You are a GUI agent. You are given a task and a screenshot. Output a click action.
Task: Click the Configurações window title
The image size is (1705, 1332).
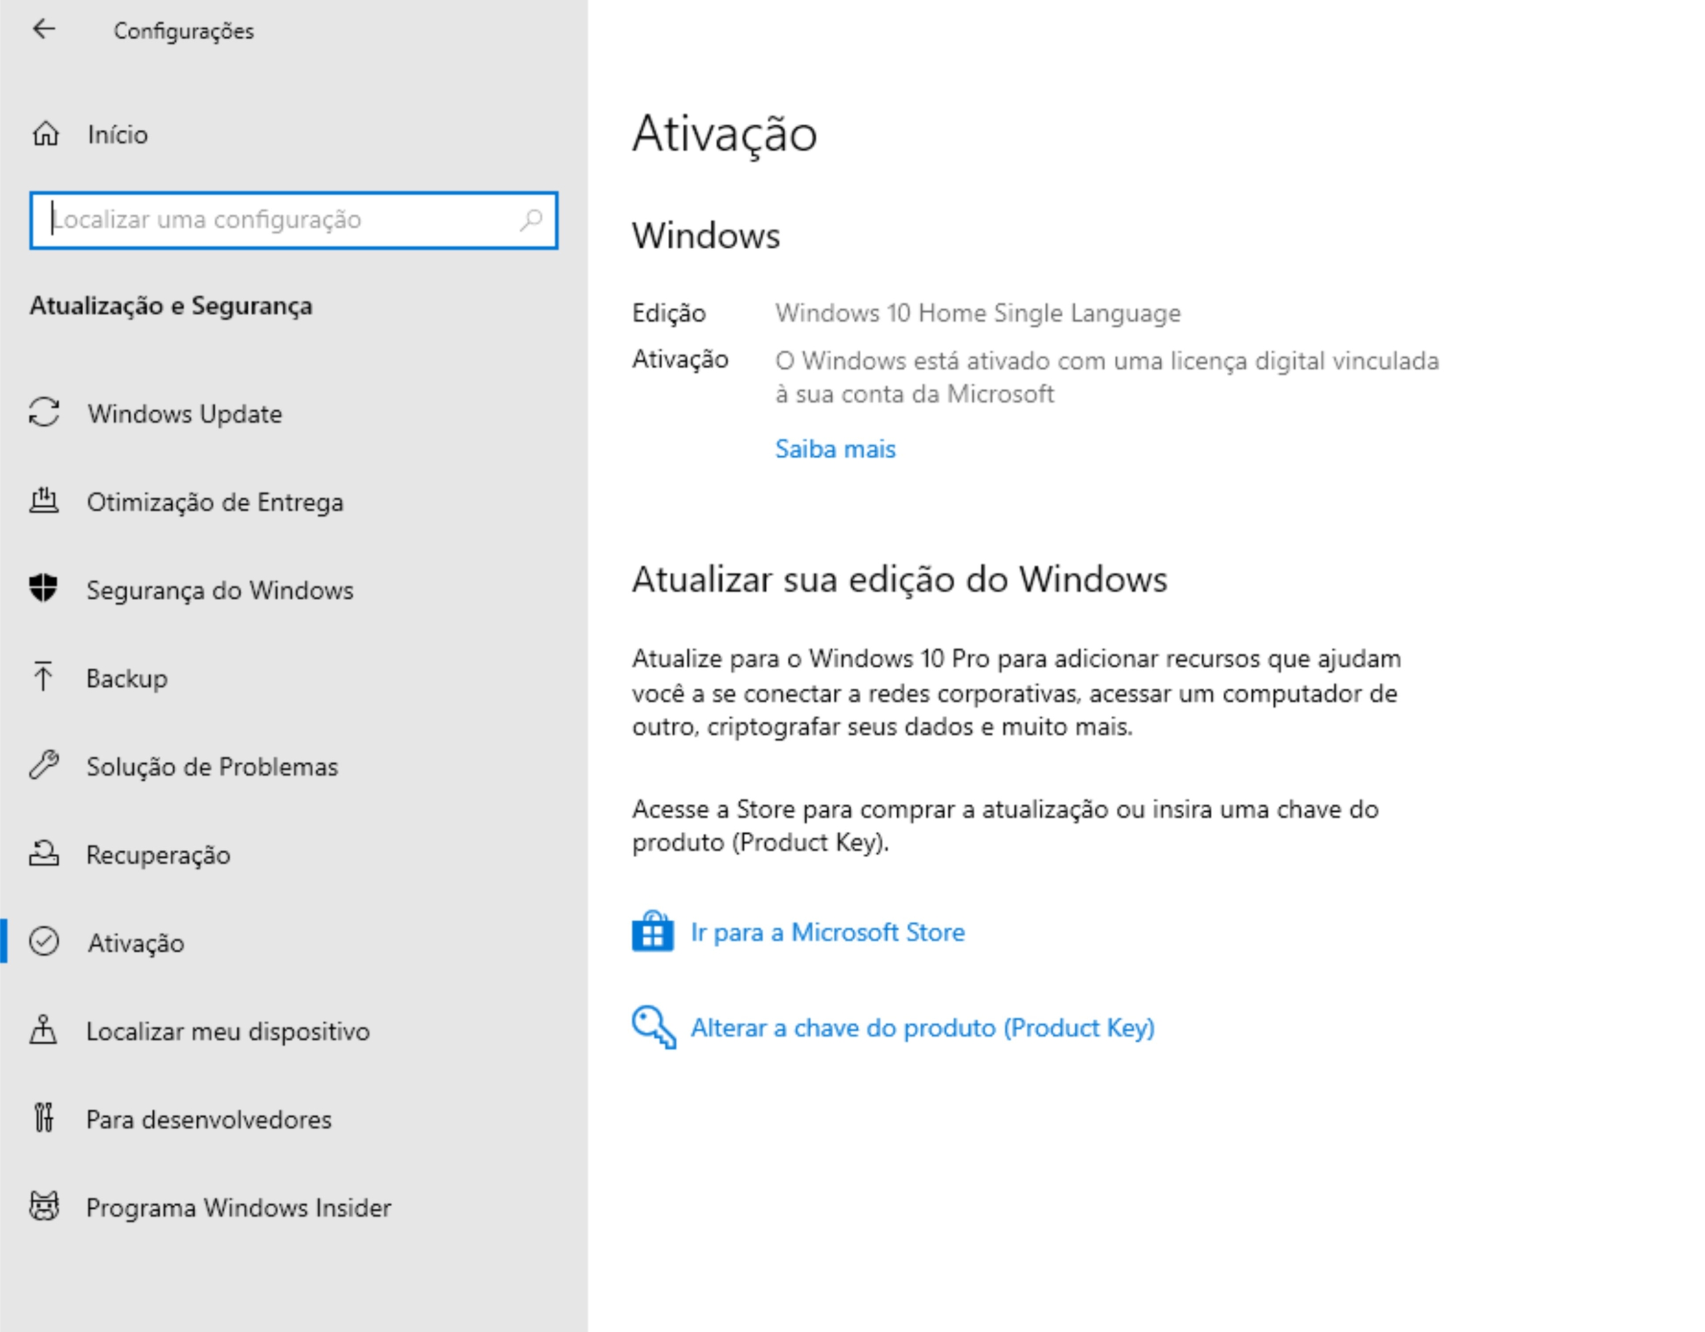[183, 31]
